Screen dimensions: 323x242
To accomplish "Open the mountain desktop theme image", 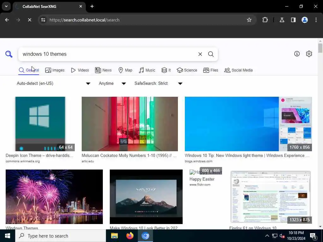I will point(146,197).
